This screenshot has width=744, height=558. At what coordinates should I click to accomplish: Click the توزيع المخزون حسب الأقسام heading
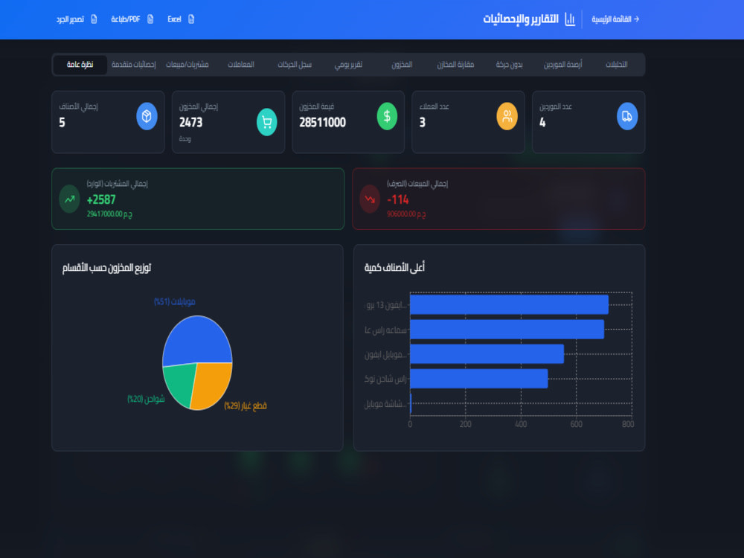[106, 268]
